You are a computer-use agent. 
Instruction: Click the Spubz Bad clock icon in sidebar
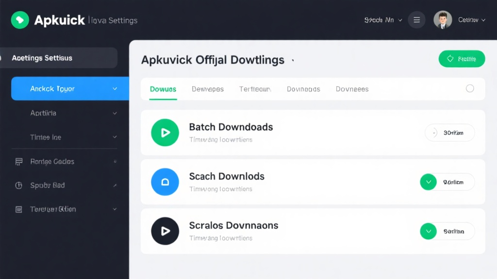[18, 185]
